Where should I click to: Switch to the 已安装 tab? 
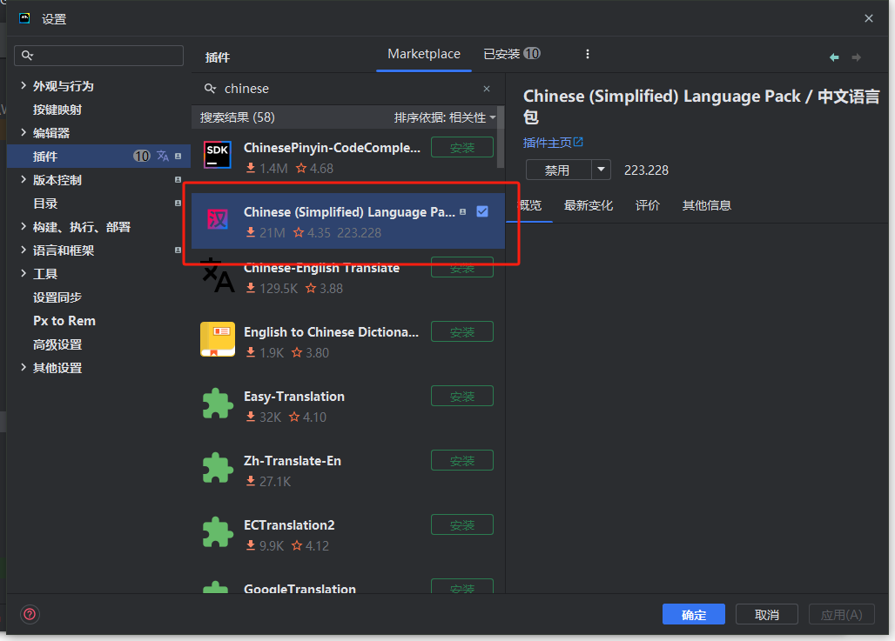coord(511,54)
